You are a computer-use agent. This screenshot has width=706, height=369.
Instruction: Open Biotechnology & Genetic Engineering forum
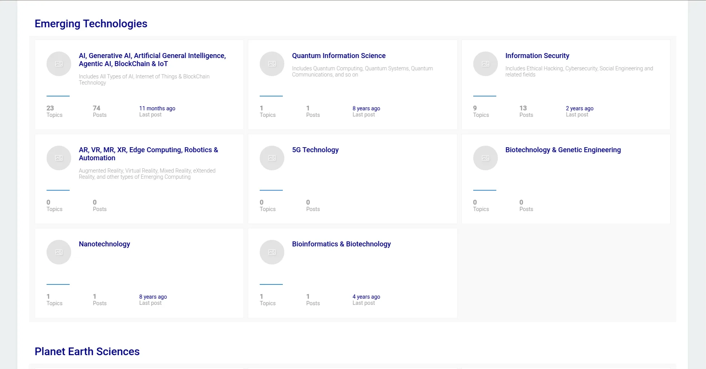pos(563,150)
